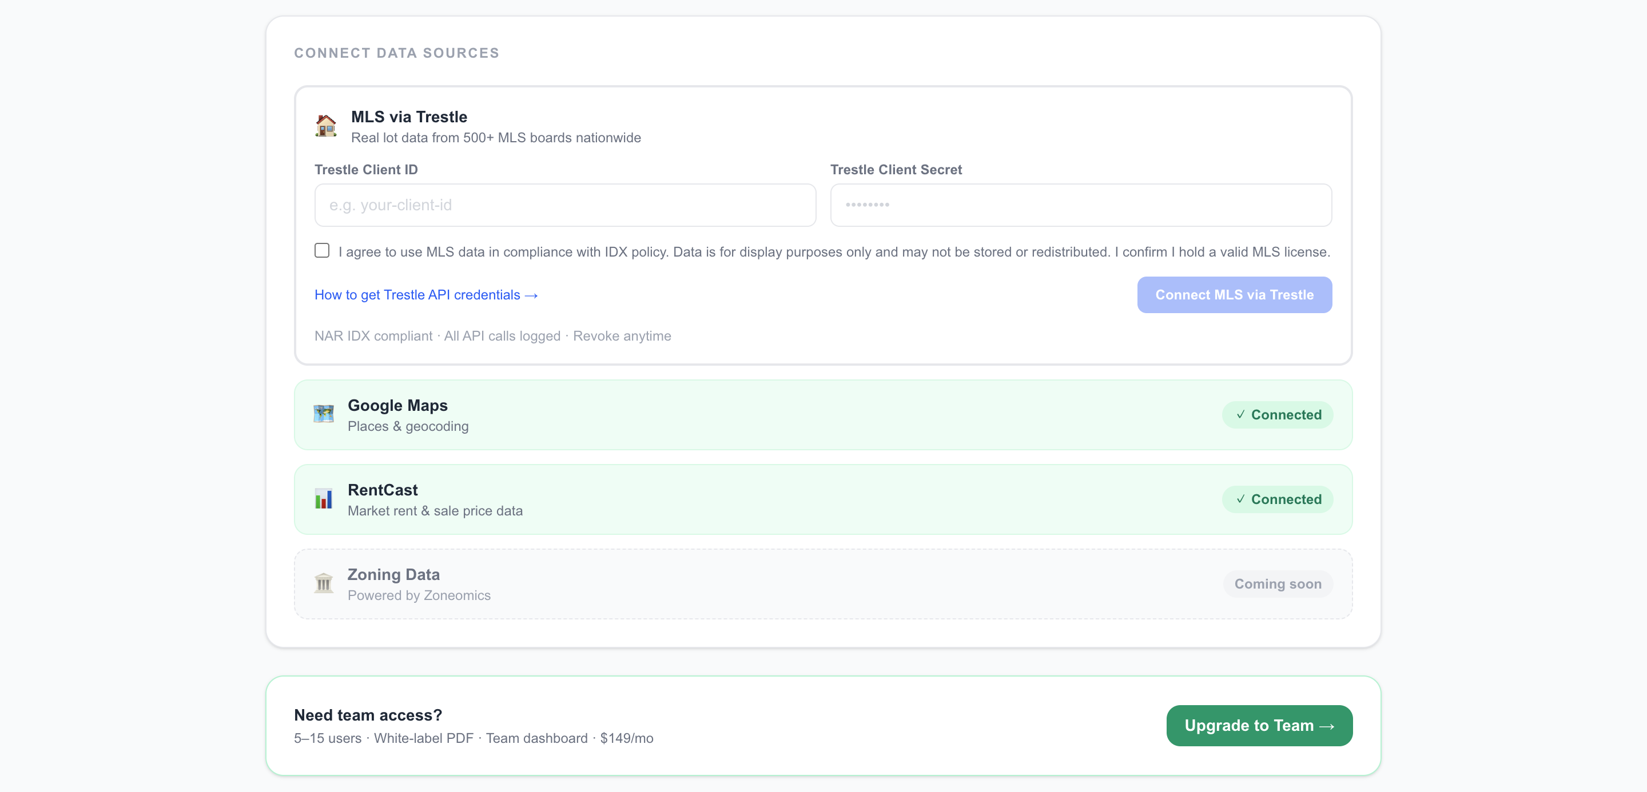Focus the Trestle Client ID field

tap(565, 205)
